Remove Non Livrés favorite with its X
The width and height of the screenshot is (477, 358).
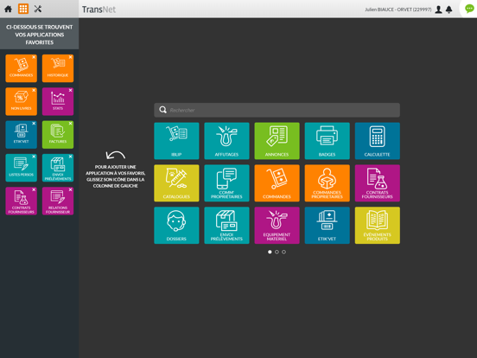[34, 90]
